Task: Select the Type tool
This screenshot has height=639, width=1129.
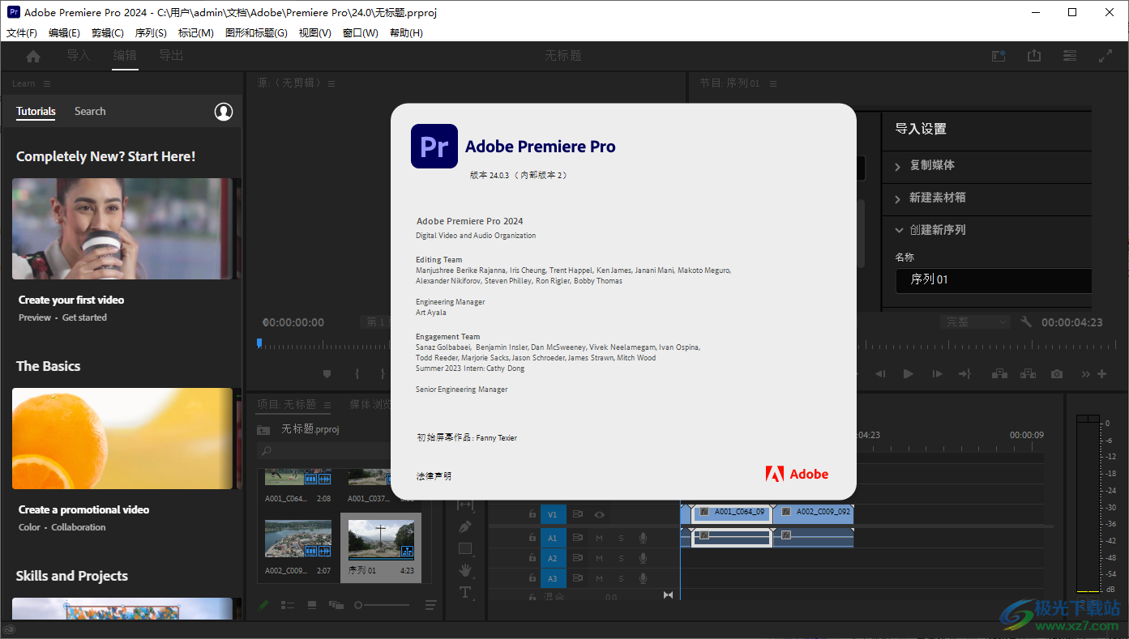Action: coord(465,592)
